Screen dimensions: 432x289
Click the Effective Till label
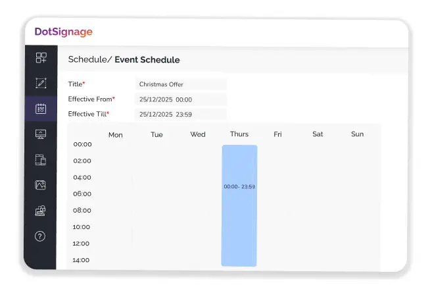(x=89, y=114)
